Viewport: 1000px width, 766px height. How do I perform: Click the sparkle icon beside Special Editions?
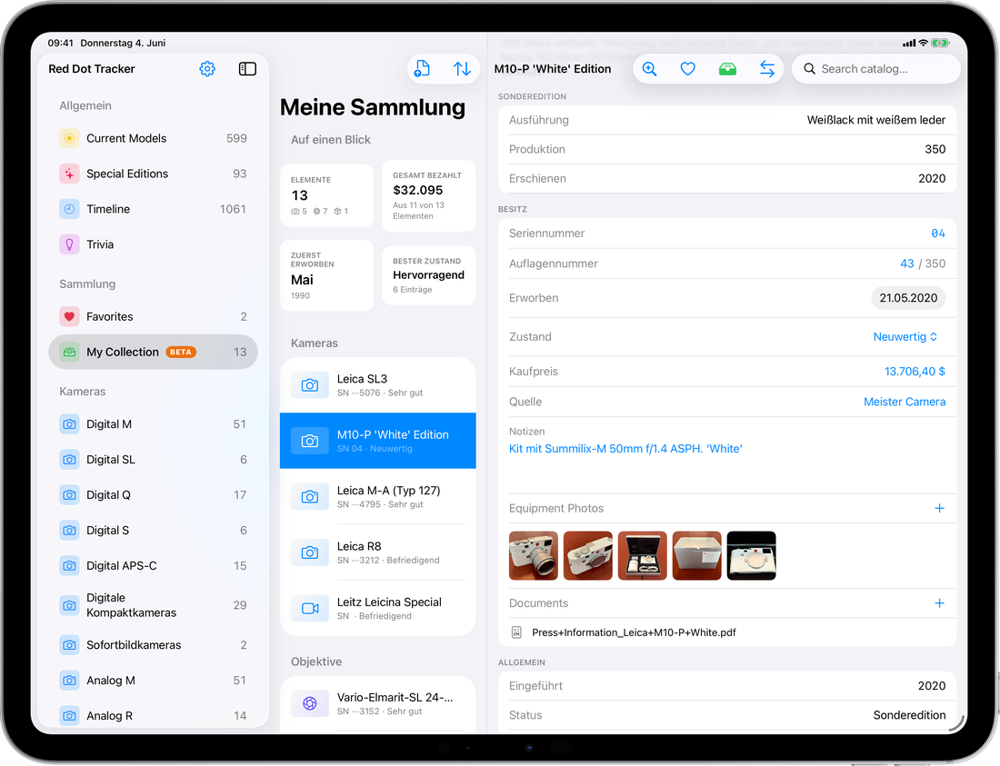pyautogui.click(x=69, y=174)
